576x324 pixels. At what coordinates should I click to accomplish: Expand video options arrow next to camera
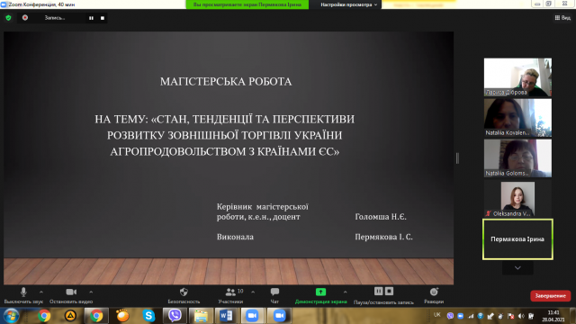tap(91, 292)
